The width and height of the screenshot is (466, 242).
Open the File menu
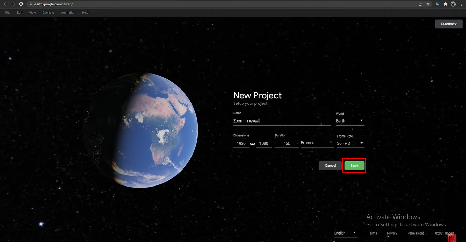pyautogui.click(x=8, y=13)
